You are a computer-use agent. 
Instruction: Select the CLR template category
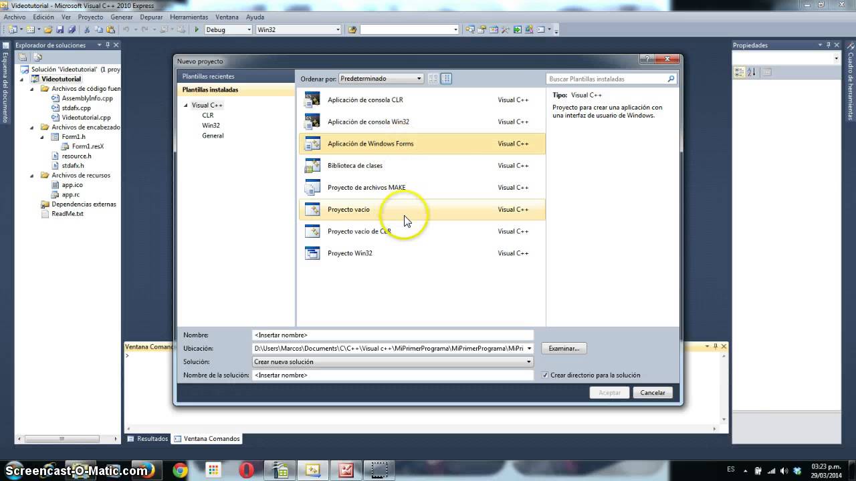coord(208,116)
